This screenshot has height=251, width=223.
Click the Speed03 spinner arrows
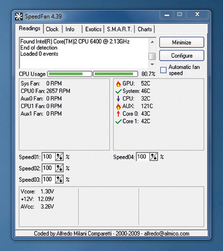click(59, 179)
